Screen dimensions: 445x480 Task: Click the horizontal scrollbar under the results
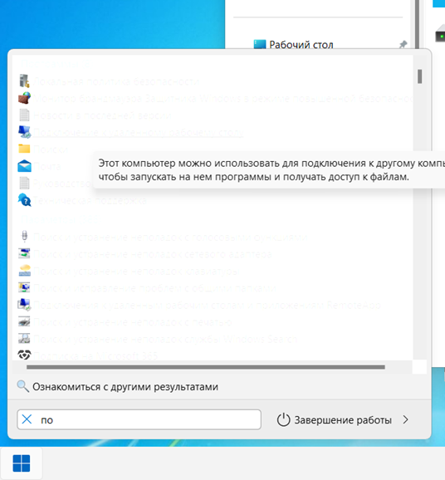point(206,367)
